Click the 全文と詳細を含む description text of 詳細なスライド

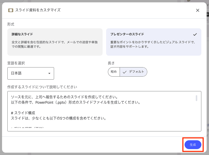54,44
